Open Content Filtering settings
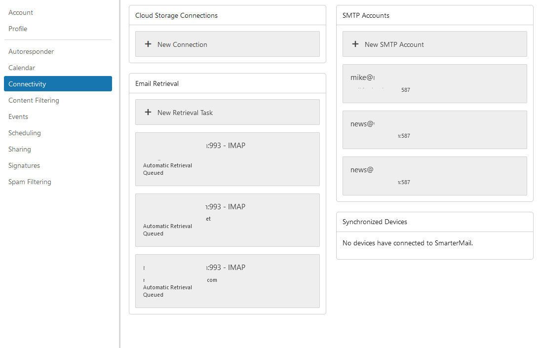539x348 pixels. coord(34,100)
